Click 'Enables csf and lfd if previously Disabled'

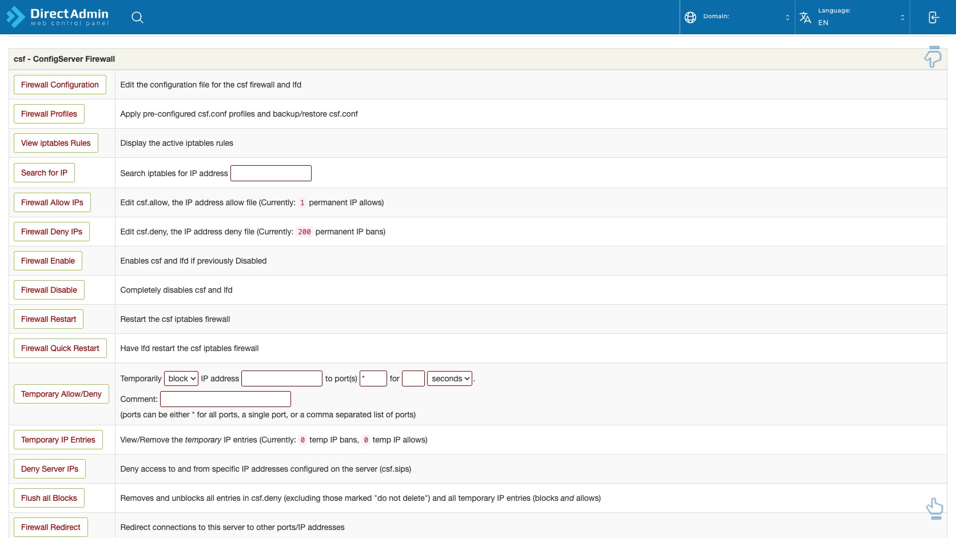coord(193,261)
